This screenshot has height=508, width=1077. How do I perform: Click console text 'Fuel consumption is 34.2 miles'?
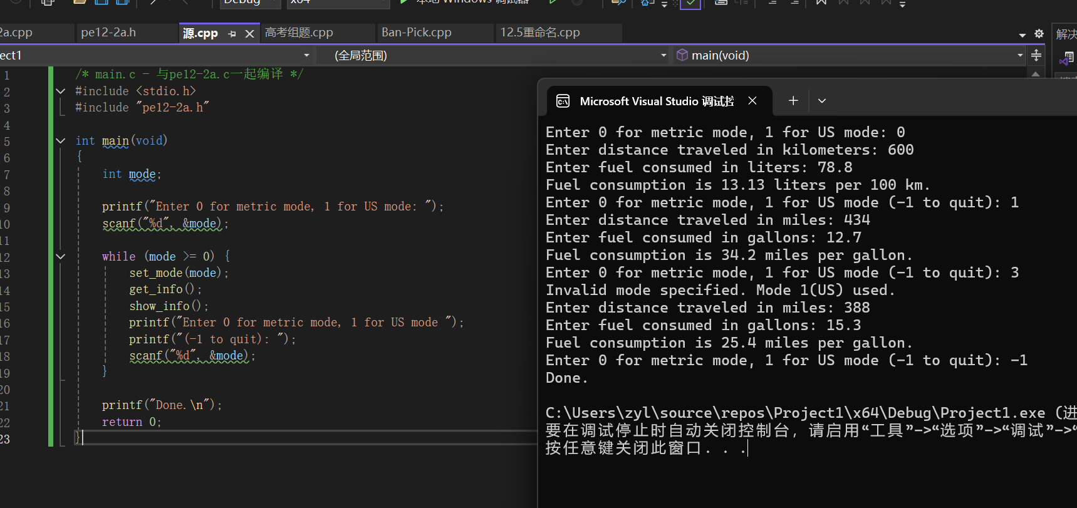[x=729, y=255]
